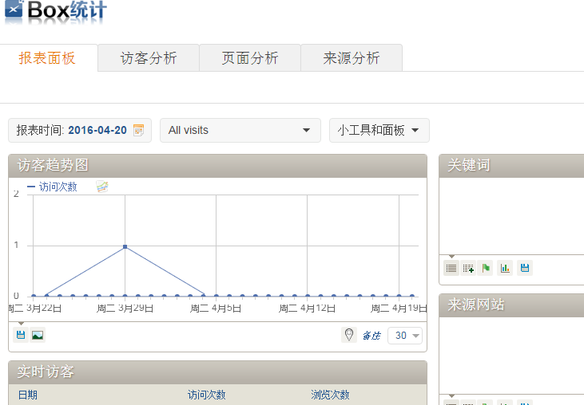Select simple table view in 关键词 widget
The image size is (584, 405).
click(x=451, y=268)
